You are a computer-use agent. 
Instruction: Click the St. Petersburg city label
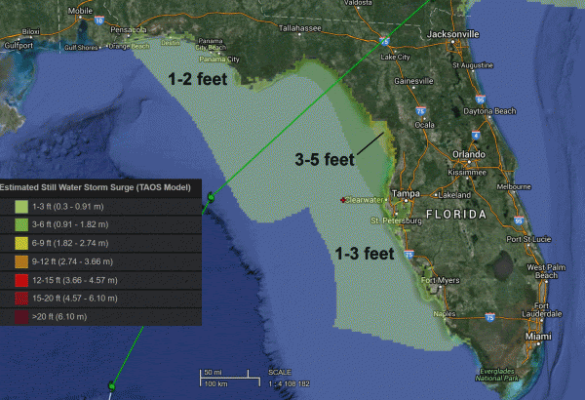[396, 220]
